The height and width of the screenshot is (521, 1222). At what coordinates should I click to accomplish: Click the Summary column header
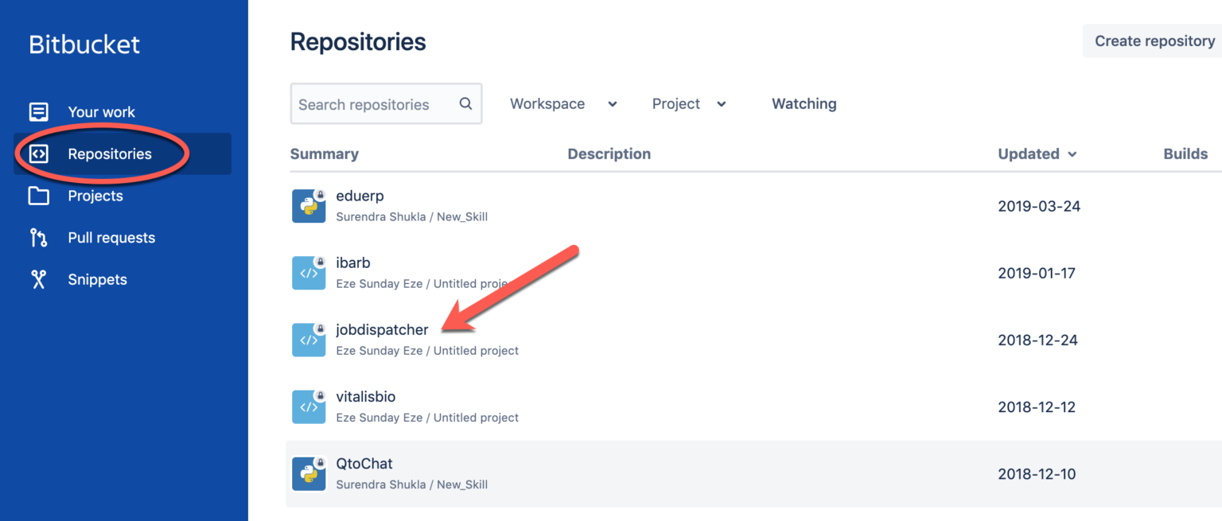324,154
